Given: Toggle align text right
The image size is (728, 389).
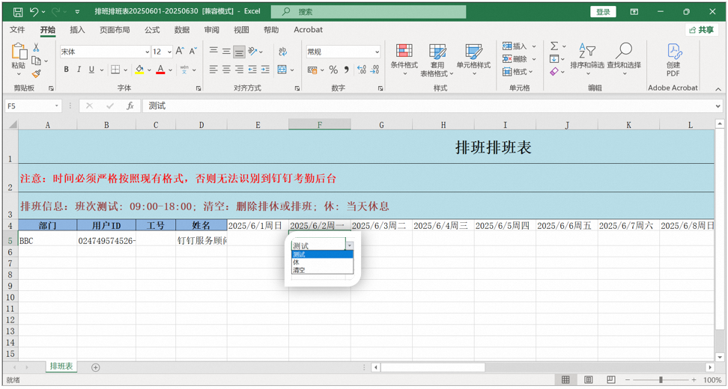Looking at the screenshot, I should pyautogui.click(x=239, y=70).
